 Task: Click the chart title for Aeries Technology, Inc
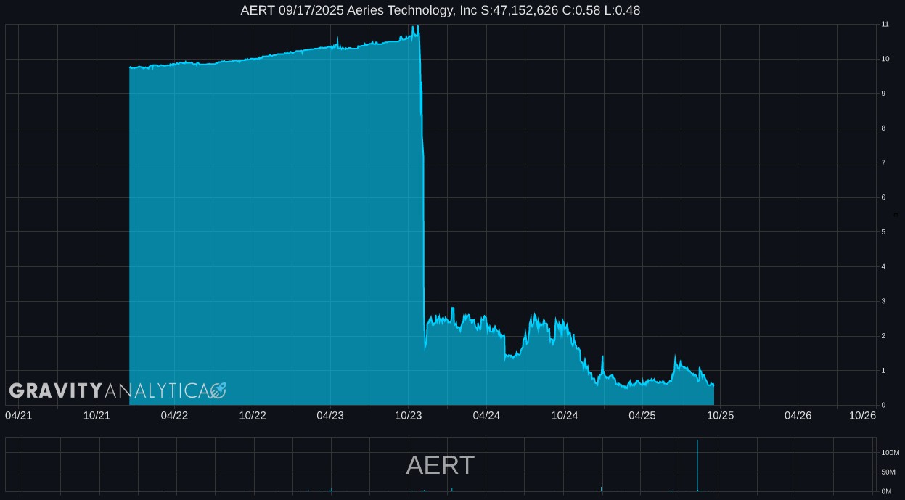coord(441,10)
